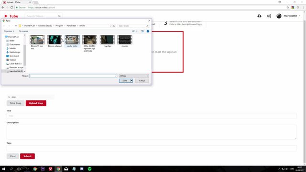Click the Åpne button
Screen dimensions: 306x172
(124, 81)
